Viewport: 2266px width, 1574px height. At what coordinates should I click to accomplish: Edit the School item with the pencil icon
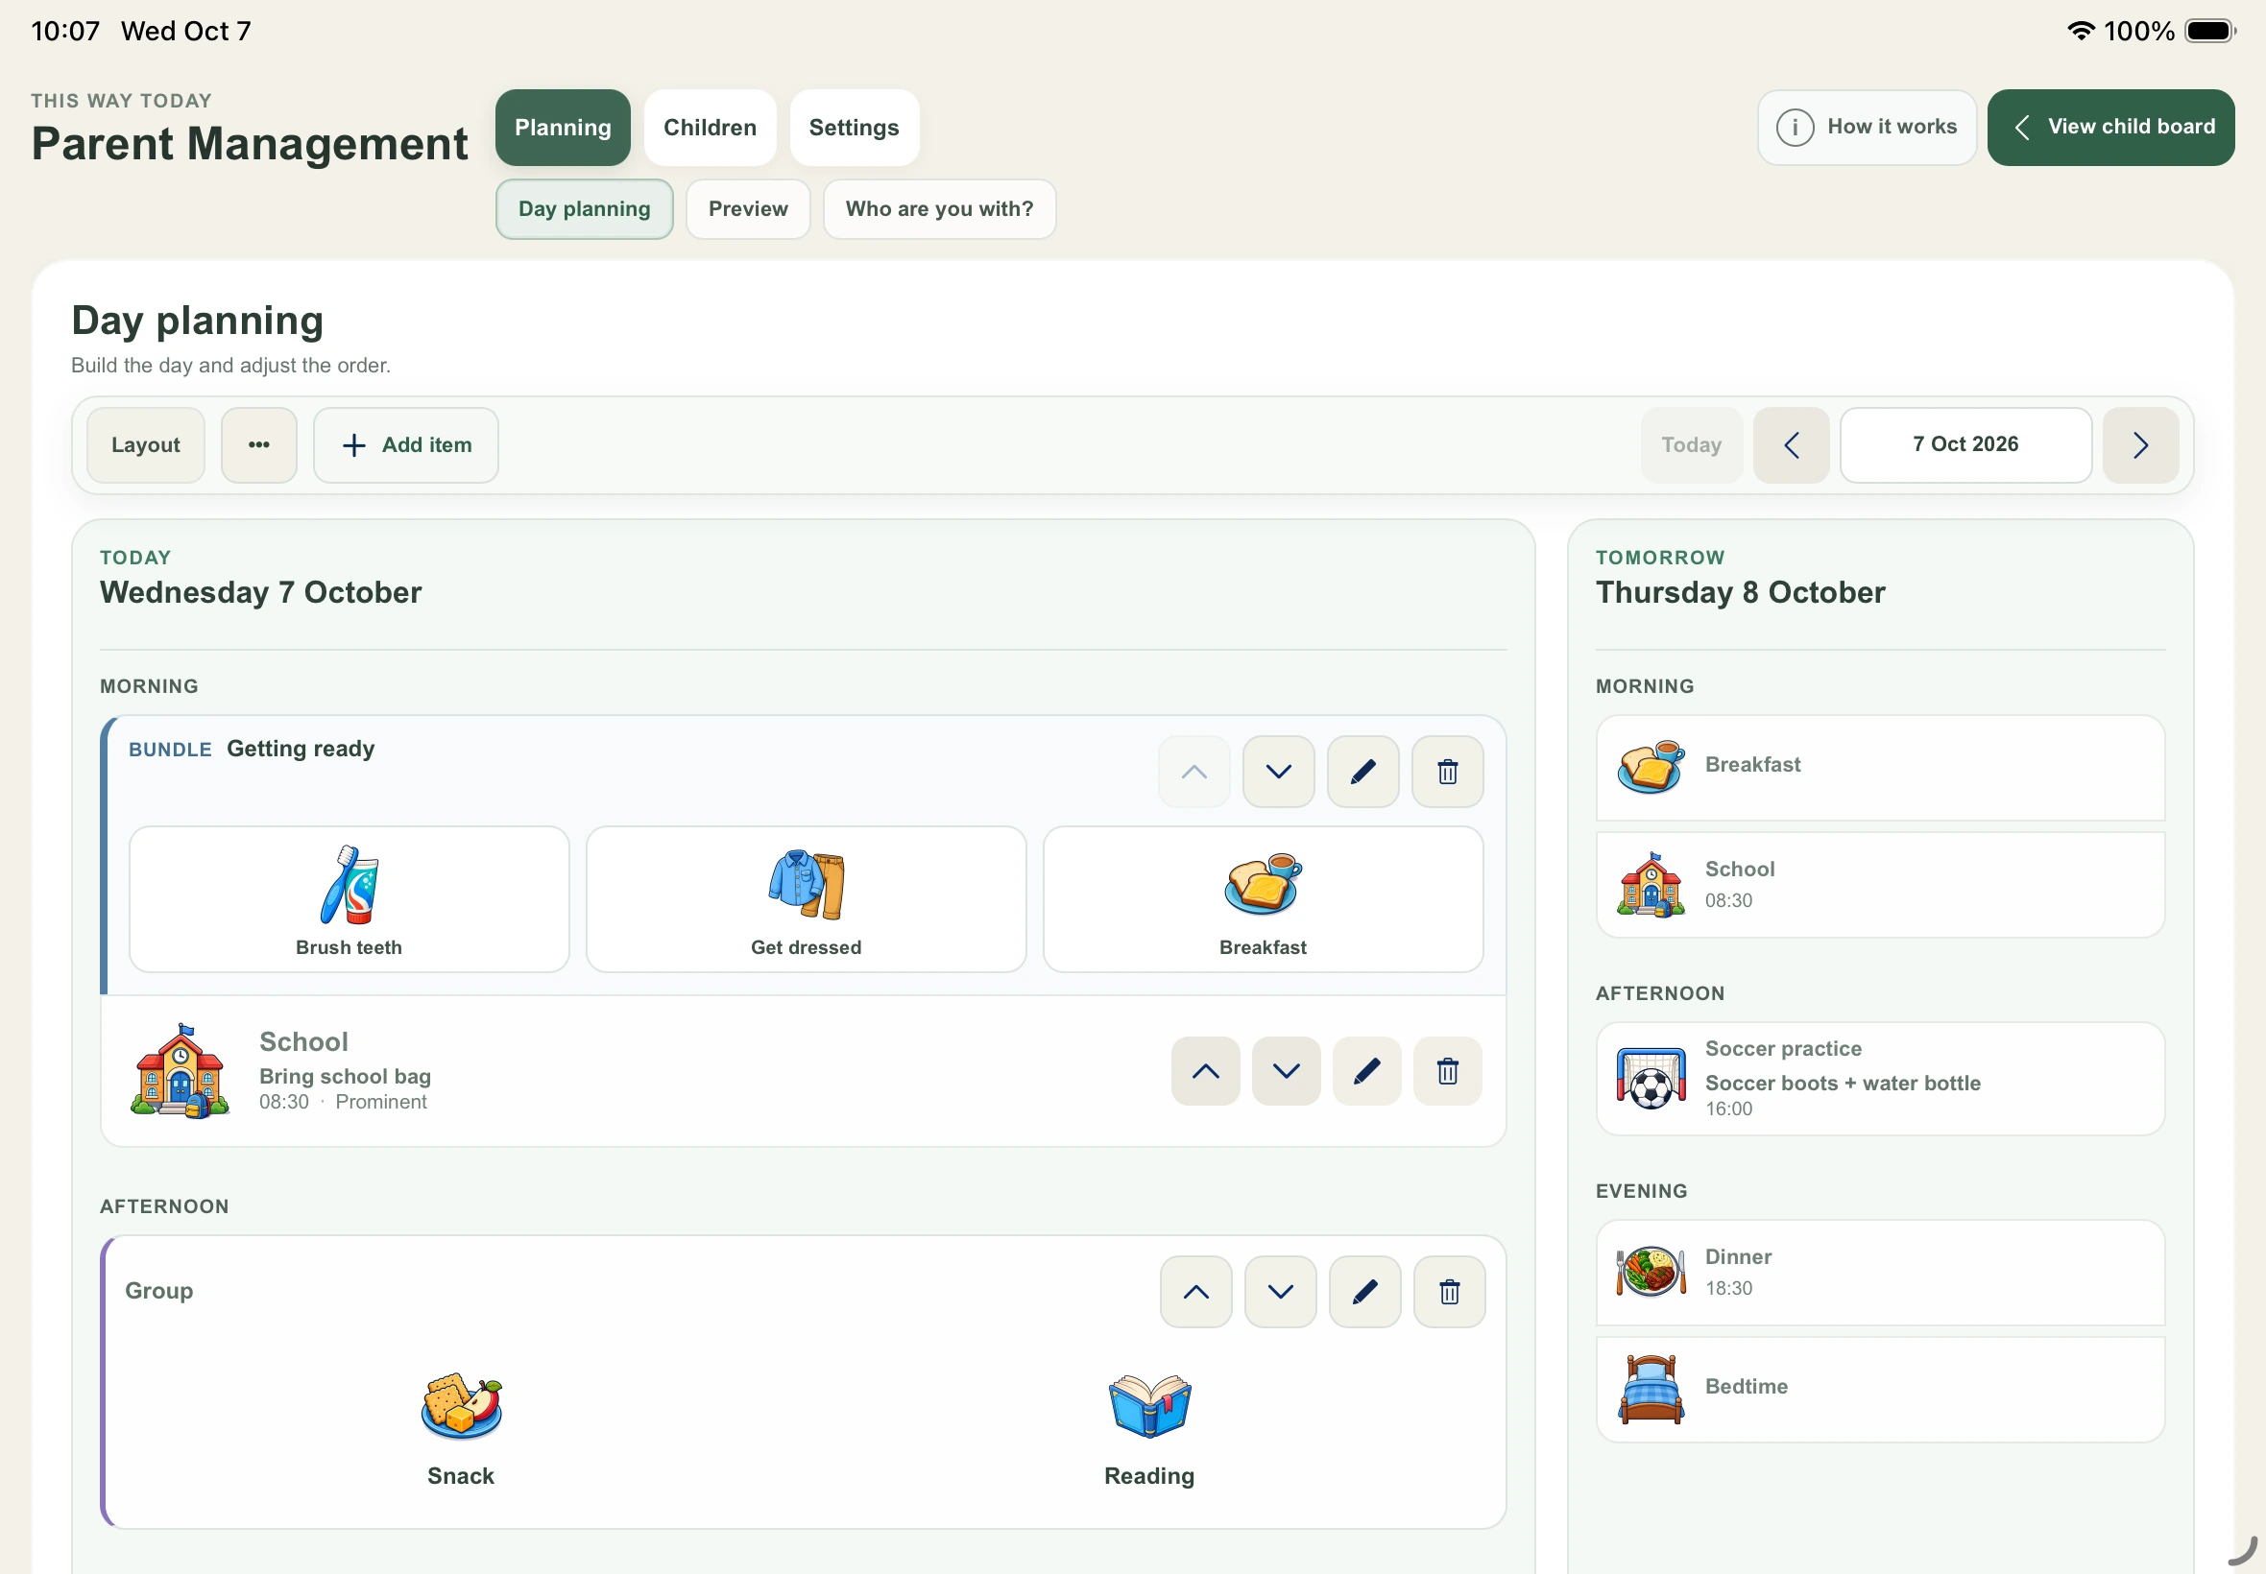(x=1366, y=1071)
